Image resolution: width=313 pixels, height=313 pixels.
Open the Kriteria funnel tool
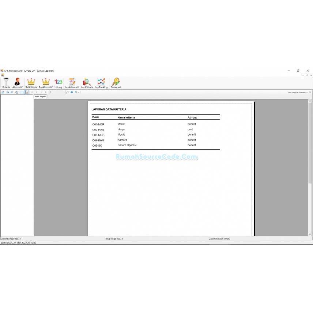point(6,83)
